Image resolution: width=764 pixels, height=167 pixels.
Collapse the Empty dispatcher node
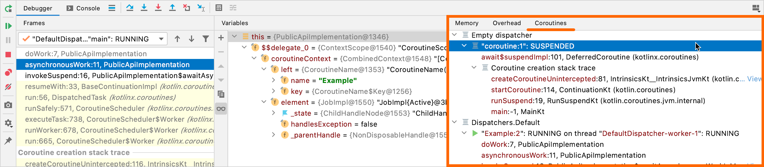(x=454, y=35)
